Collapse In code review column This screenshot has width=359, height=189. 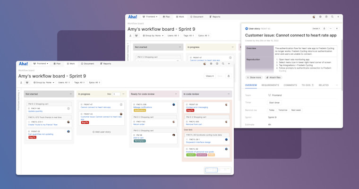(x=229, y=94)
